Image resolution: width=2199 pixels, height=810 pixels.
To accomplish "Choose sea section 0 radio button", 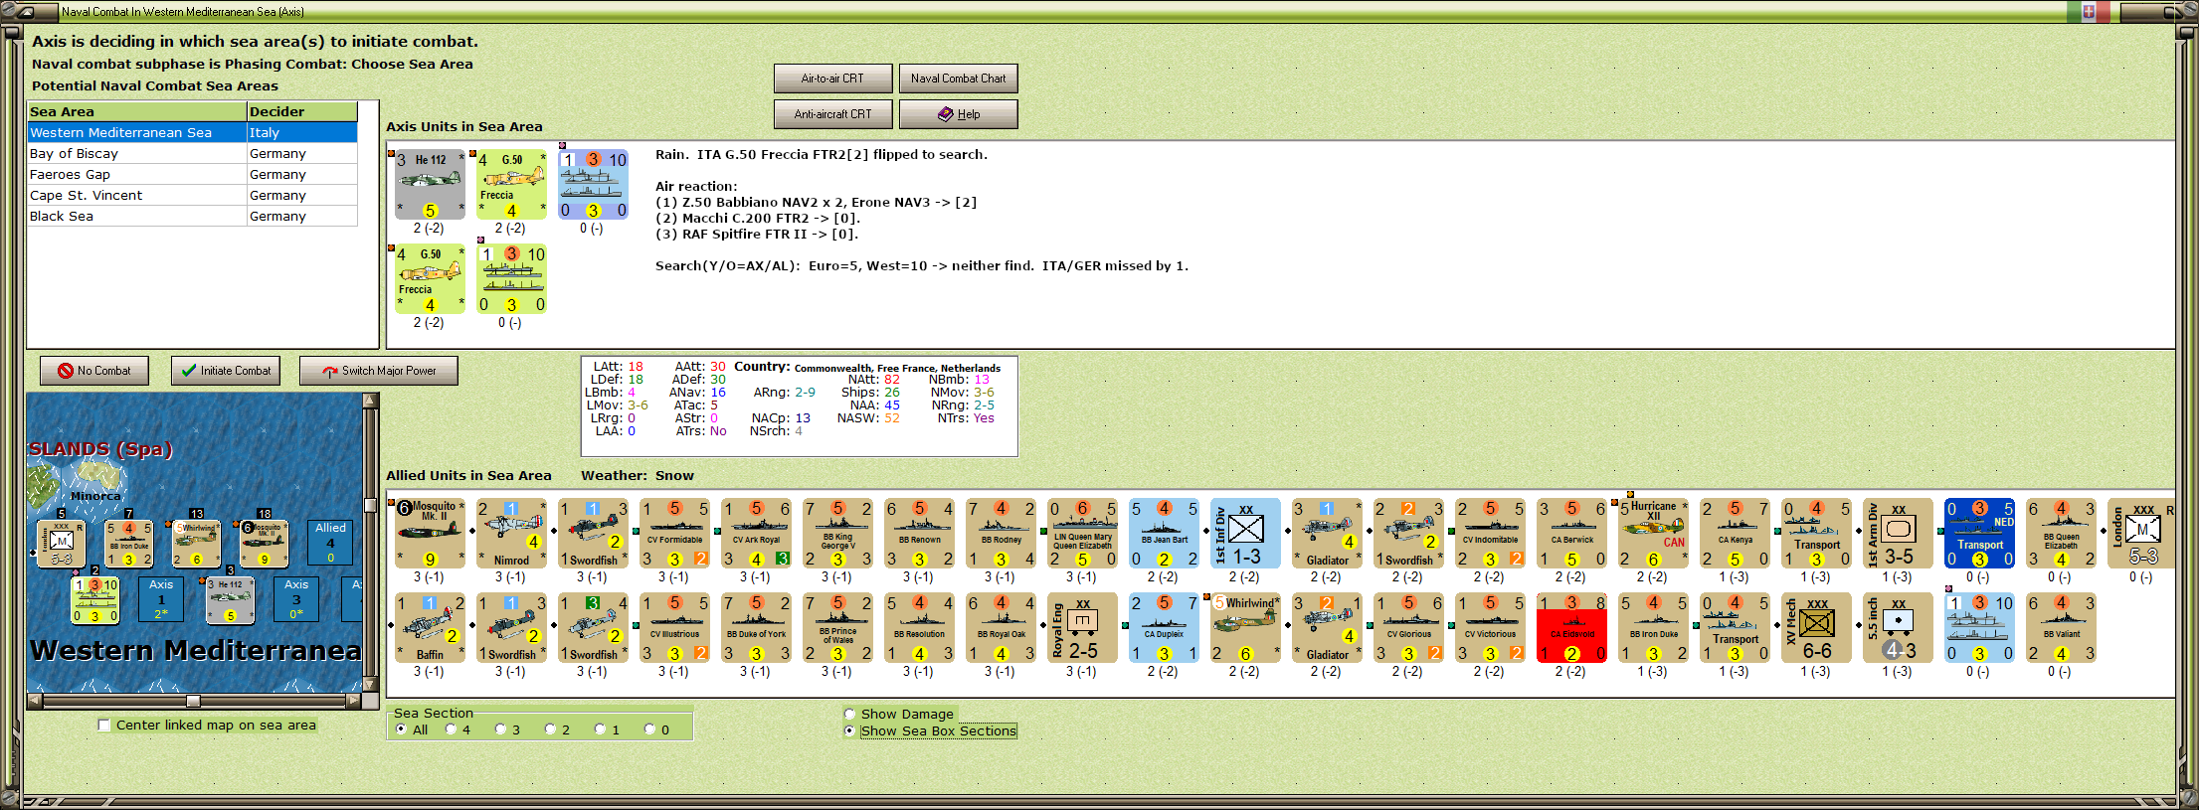I will [649, 729].
